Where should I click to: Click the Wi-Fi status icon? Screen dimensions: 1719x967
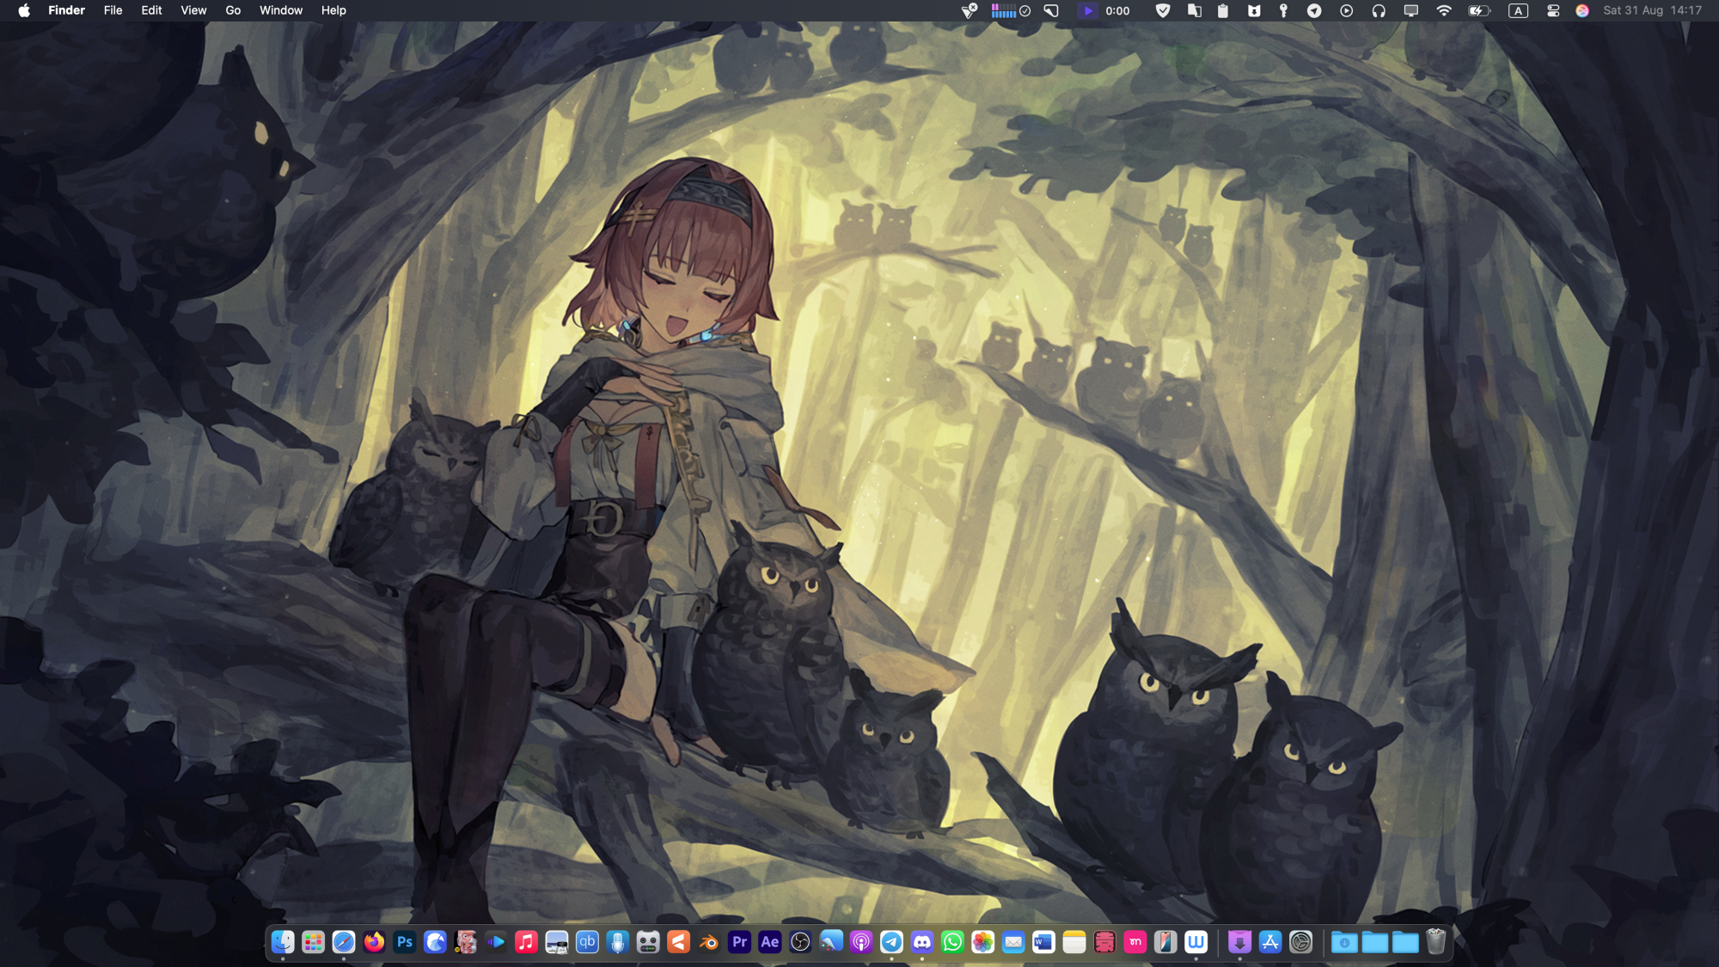point(1444,11)
